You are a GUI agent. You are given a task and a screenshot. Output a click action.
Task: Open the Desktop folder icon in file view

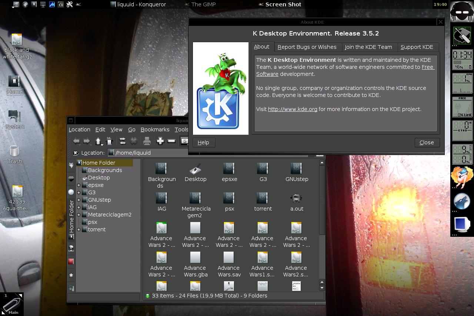pyautogui.click(x=196, y=172)
